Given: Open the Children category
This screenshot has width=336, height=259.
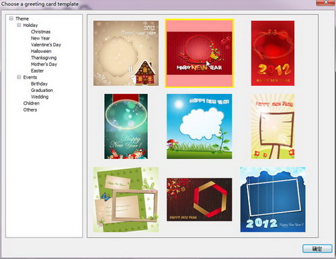Looking at the screenshot, I should [x=32, y=103].
